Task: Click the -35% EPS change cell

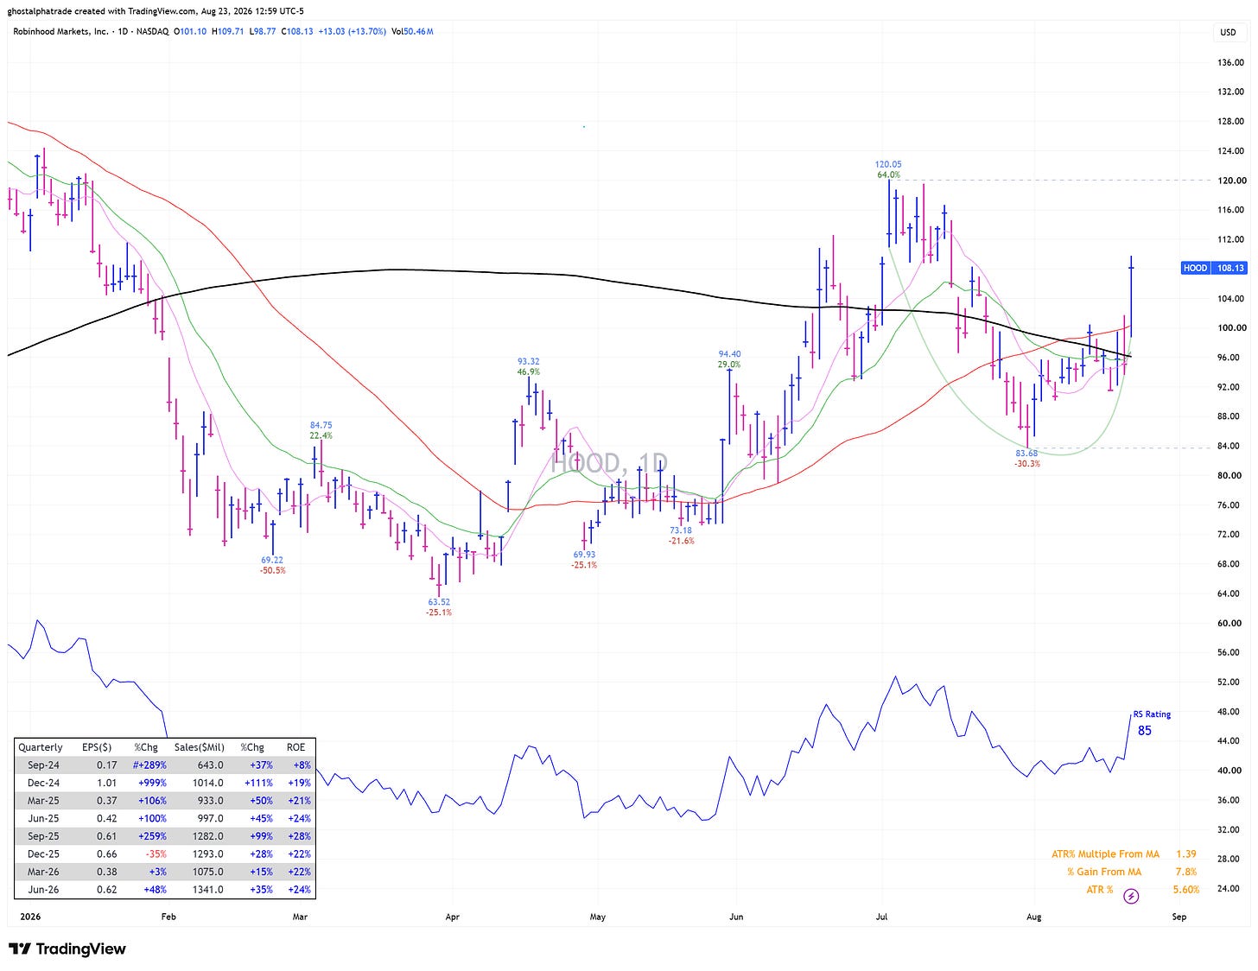Action: [156, 854]
